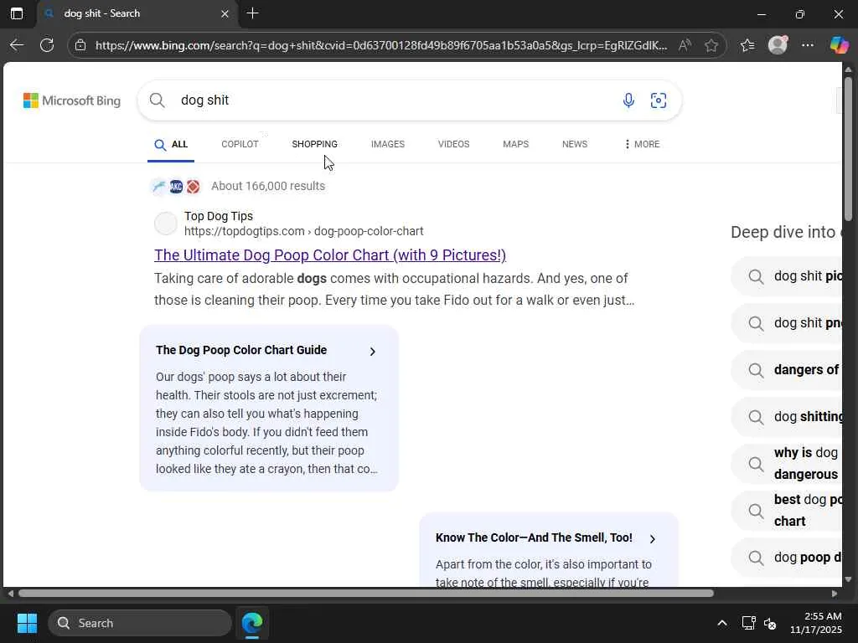Select related search 'best dog chart'
The image size is (858, 643).
788,511
